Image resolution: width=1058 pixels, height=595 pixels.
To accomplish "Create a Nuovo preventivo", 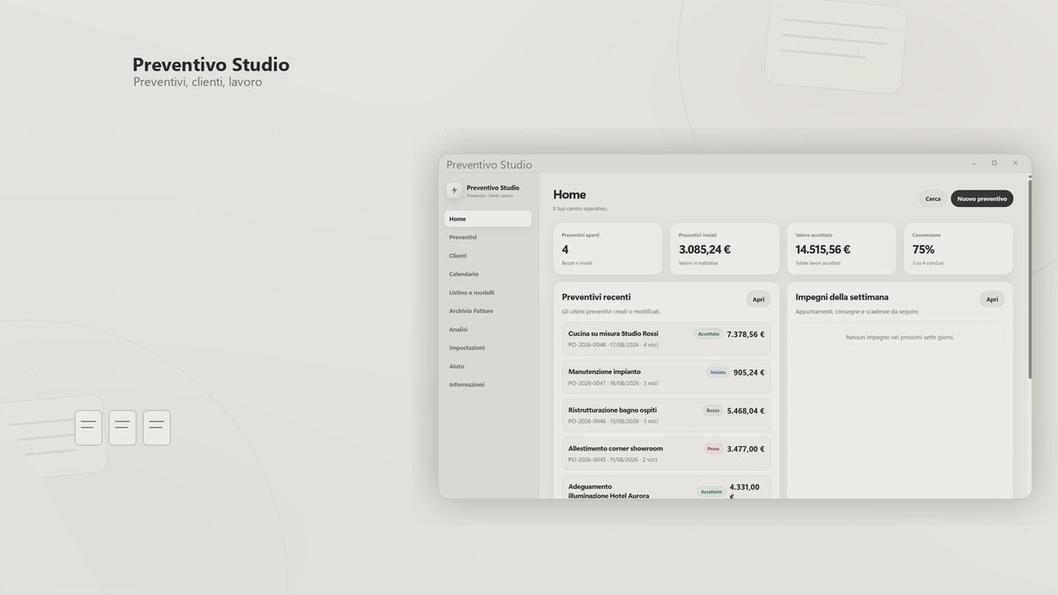I will point(982,199).
